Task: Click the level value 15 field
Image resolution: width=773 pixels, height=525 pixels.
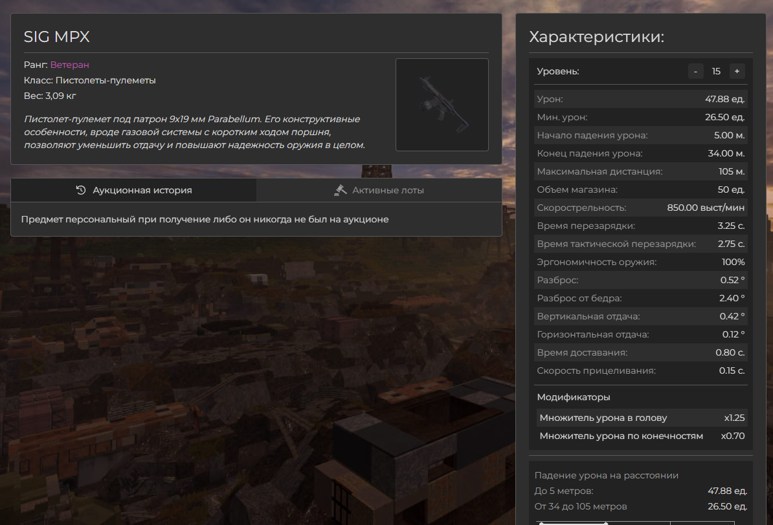Action: [716, 71]
